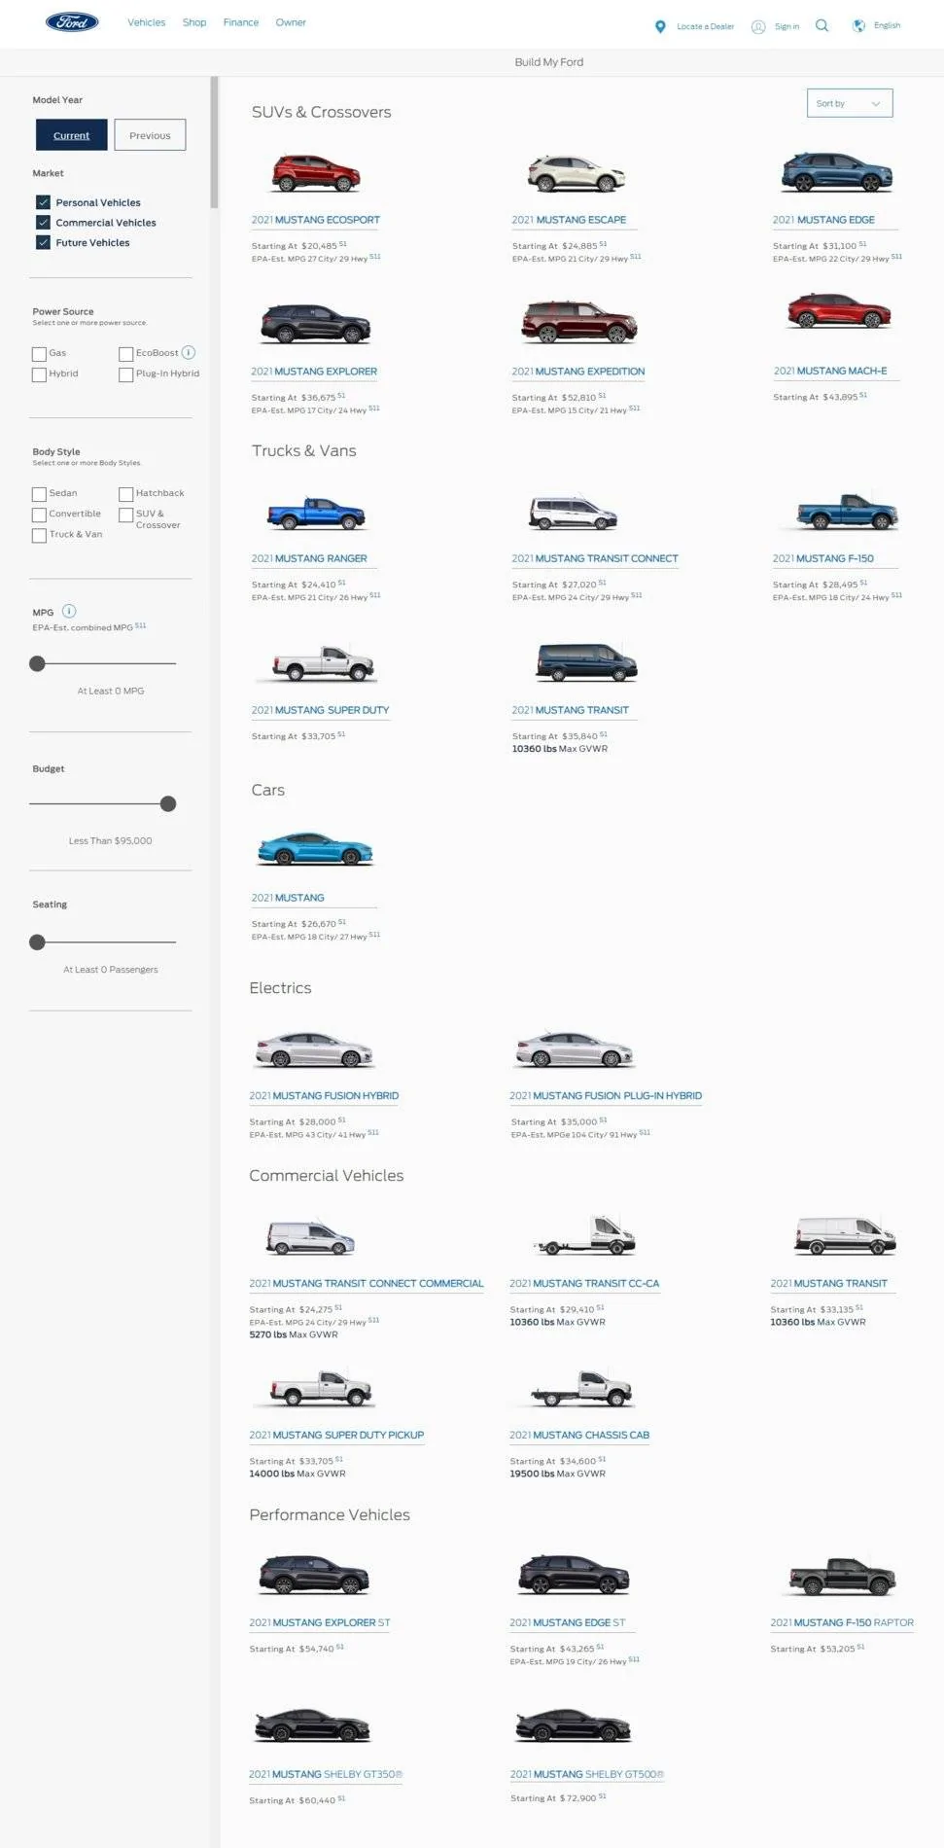Screen dimensions: 944x1848
Task: Select the Sedan body style checkbox
Action: click(39, 494)
